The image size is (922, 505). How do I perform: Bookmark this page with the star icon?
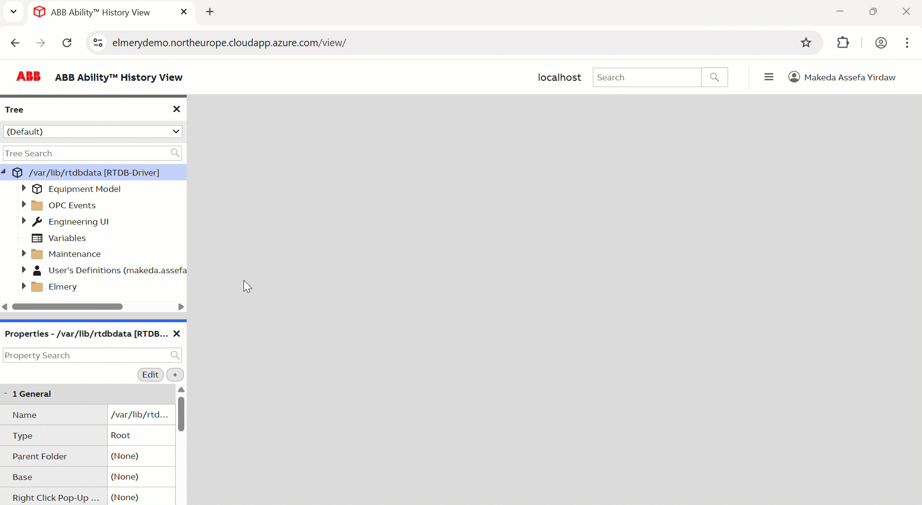pyautogui.click(x=806, y=43)
